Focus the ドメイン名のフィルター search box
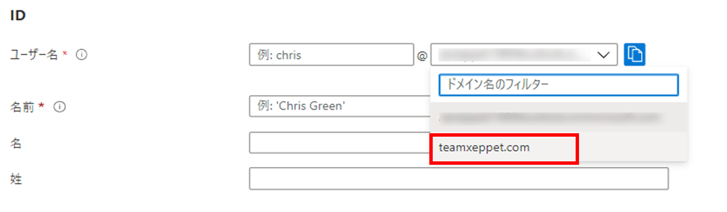 558,85
